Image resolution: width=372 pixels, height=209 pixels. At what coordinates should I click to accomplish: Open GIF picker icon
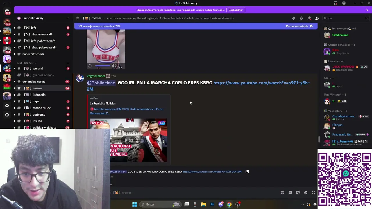point(290,192)
